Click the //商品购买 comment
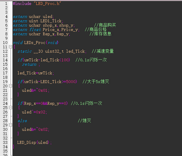Image resolution: width=182 pixels, height=156 pixels. pyautogui.click(x=105, y=25)
